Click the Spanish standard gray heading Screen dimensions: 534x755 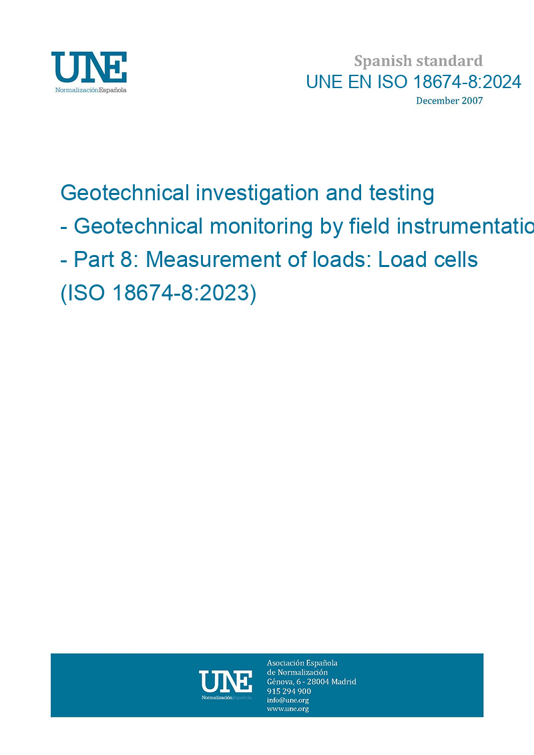tap(418, 61)
